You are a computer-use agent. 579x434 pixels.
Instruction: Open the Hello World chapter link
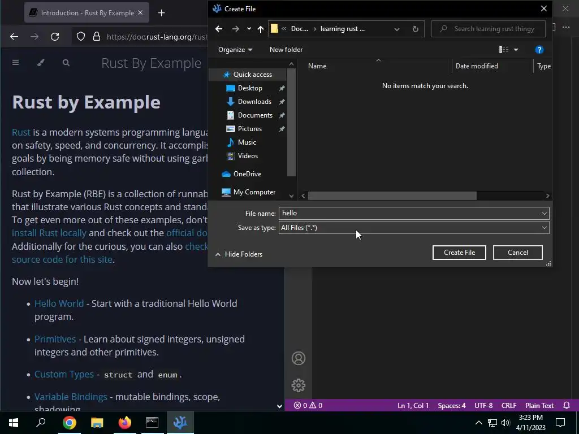[x=59, y=303]
